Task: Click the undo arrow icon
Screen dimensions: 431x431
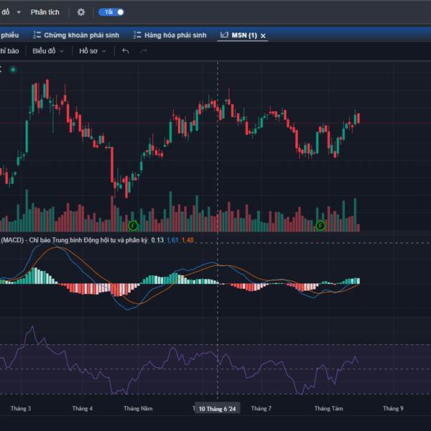Action: tap(126, 51)
